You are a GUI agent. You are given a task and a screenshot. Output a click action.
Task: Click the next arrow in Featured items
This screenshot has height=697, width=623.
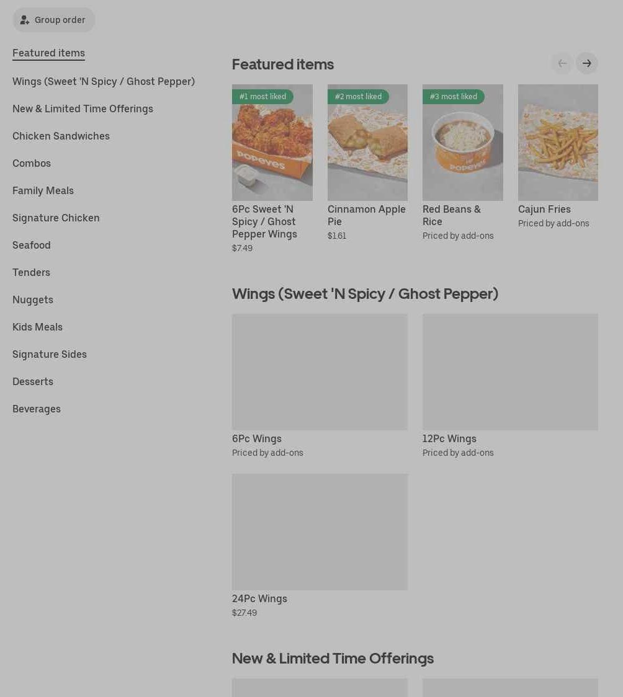pyautogui.click(x=586, y=64)
